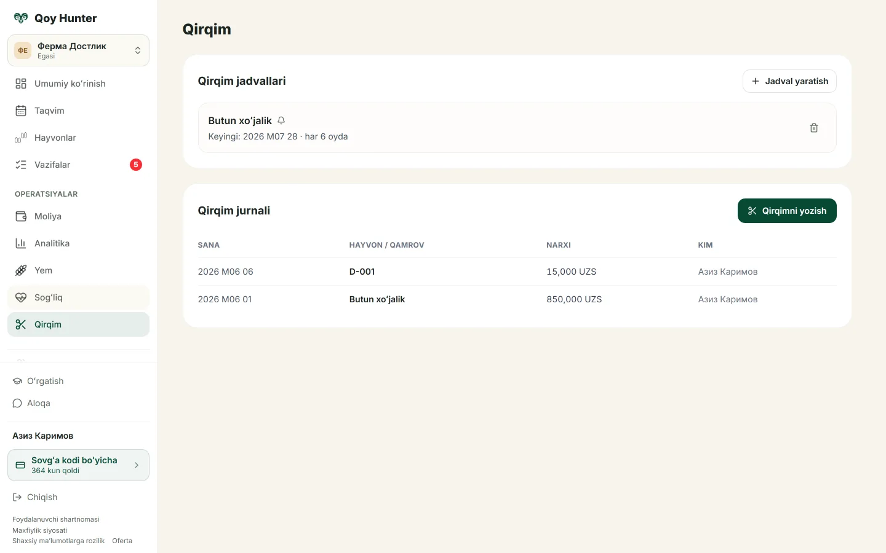The height and width of the screenshot is (553, 886).
Task: Click the 15,000 UZS cost value
Action: point(571,272)
